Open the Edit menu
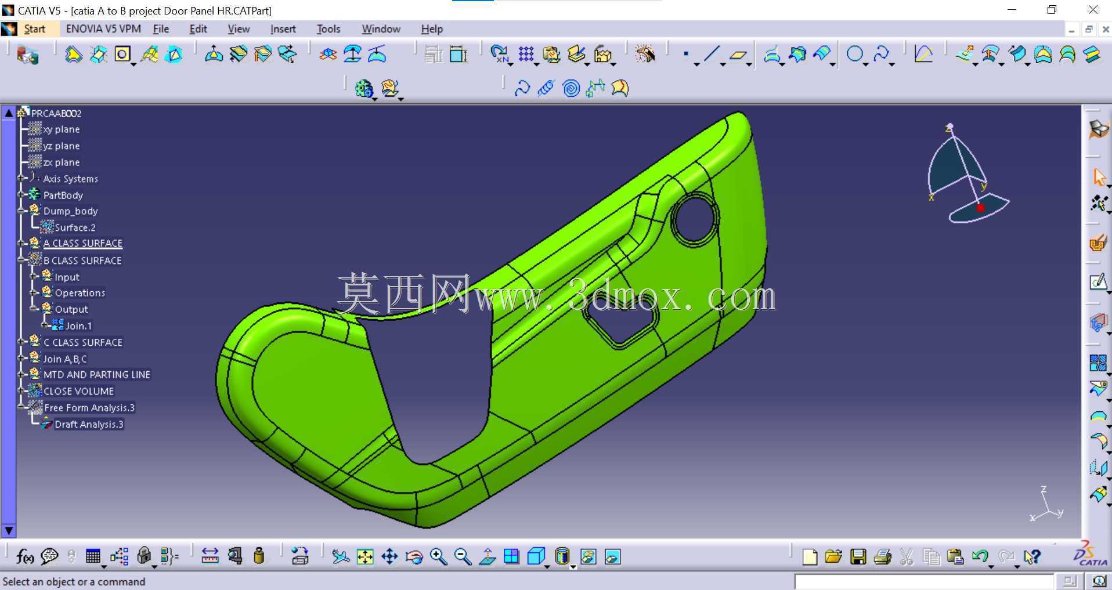This screenshot has width=1112, height=590. click(198, 29)
